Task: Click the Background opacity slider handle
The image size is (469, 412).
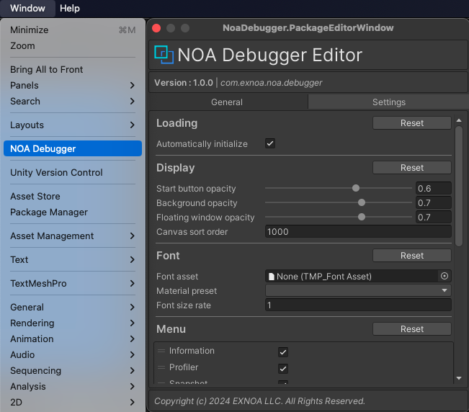Action: (x=362, y=202)
